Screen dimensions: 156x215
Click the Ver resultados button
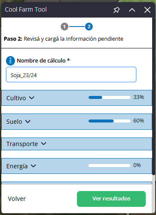tap(111, 199)
